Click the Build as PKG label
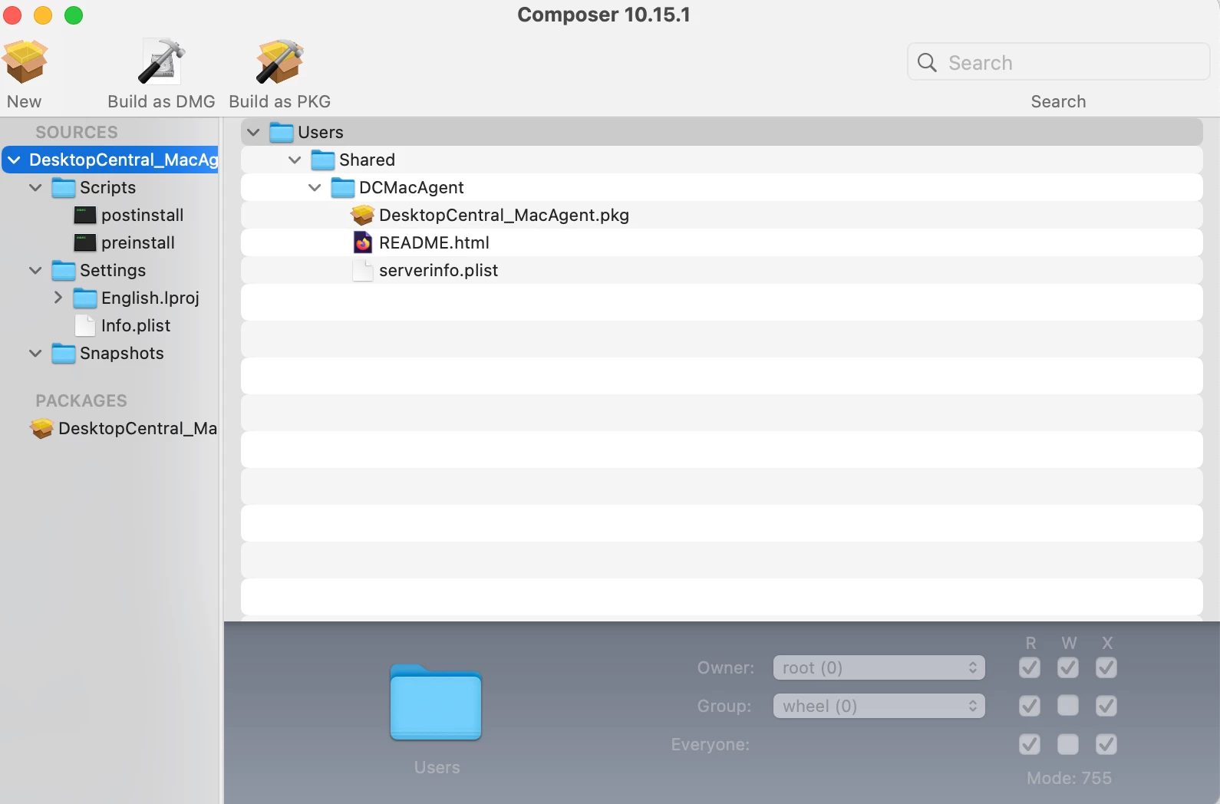This screenshot has width=1220, height=804. [280, 101]
